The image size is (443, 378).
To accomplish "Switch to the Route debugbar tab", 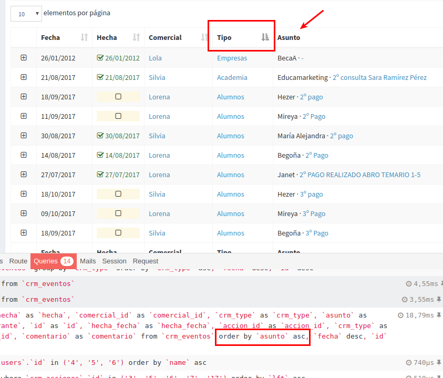I will 18,261.
